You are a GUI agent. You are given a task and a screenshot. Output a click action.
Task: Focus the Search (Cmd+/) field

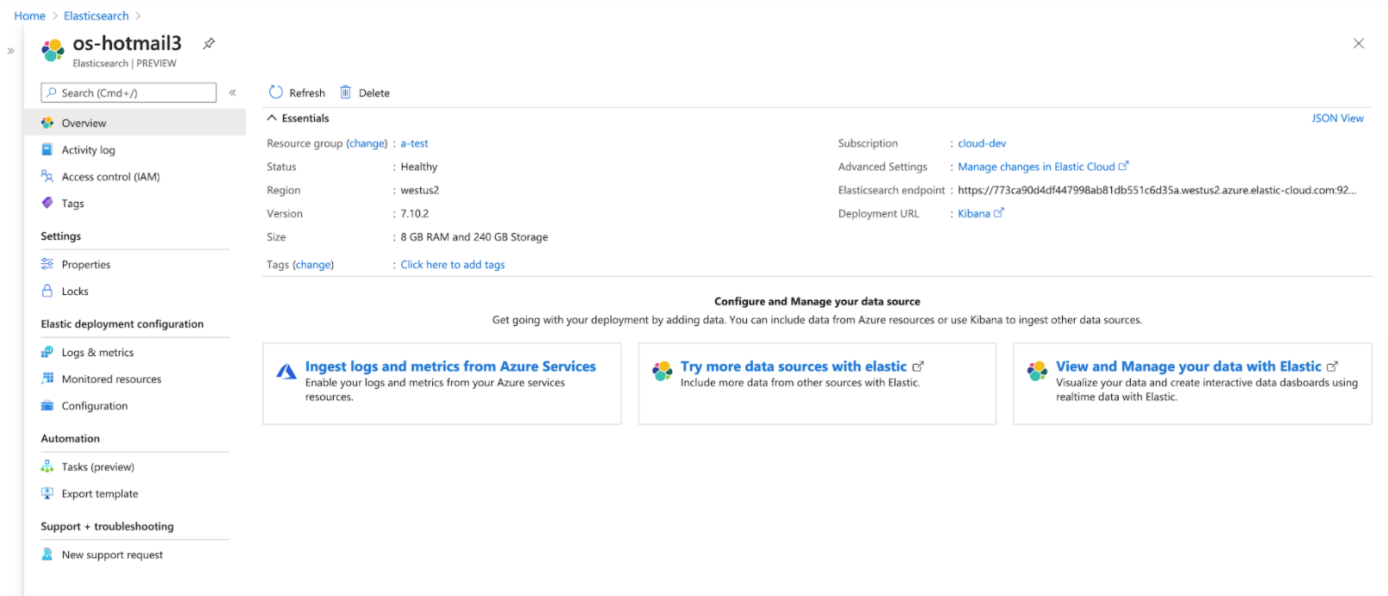(x=129, y=92)
